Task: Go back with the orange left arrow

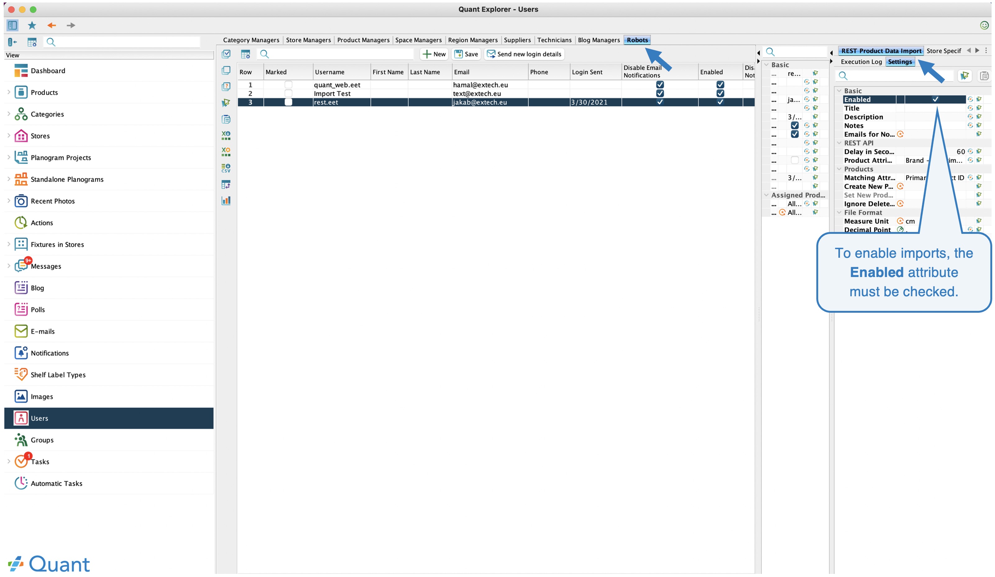Action: 52,25
